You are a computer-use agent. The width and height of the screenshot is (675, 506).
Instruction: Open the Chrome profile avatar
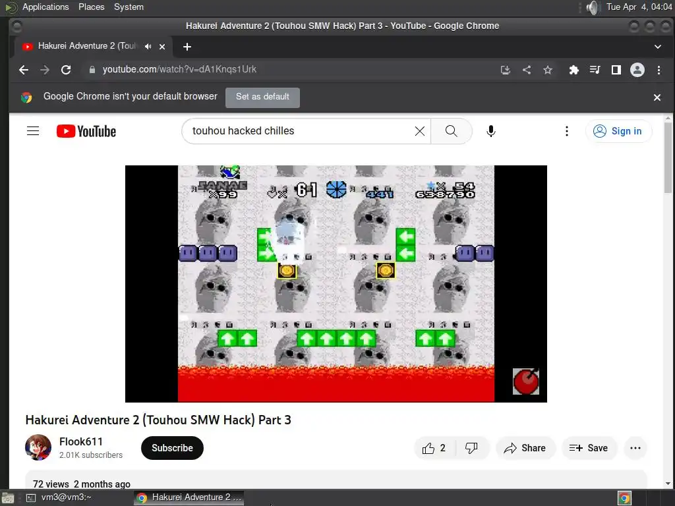[x=637, y=70]
